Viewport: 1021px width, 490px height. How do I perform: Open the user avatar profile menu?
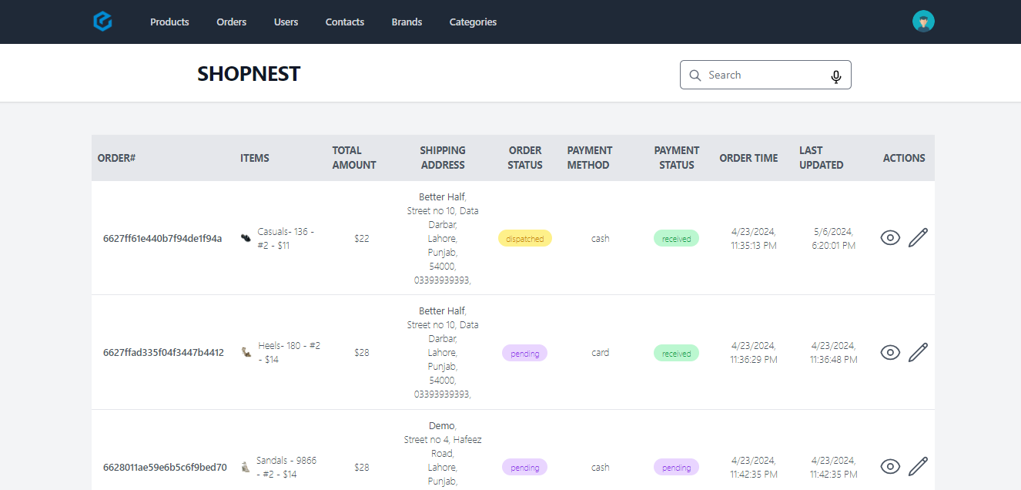[923, 22]
